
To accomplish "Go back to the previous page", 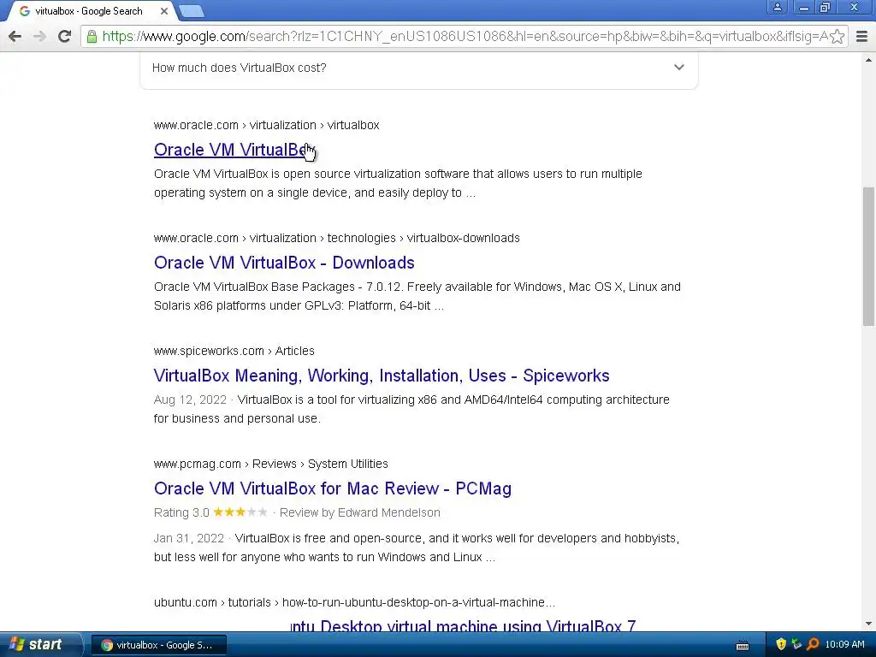I will coord(15,36).
